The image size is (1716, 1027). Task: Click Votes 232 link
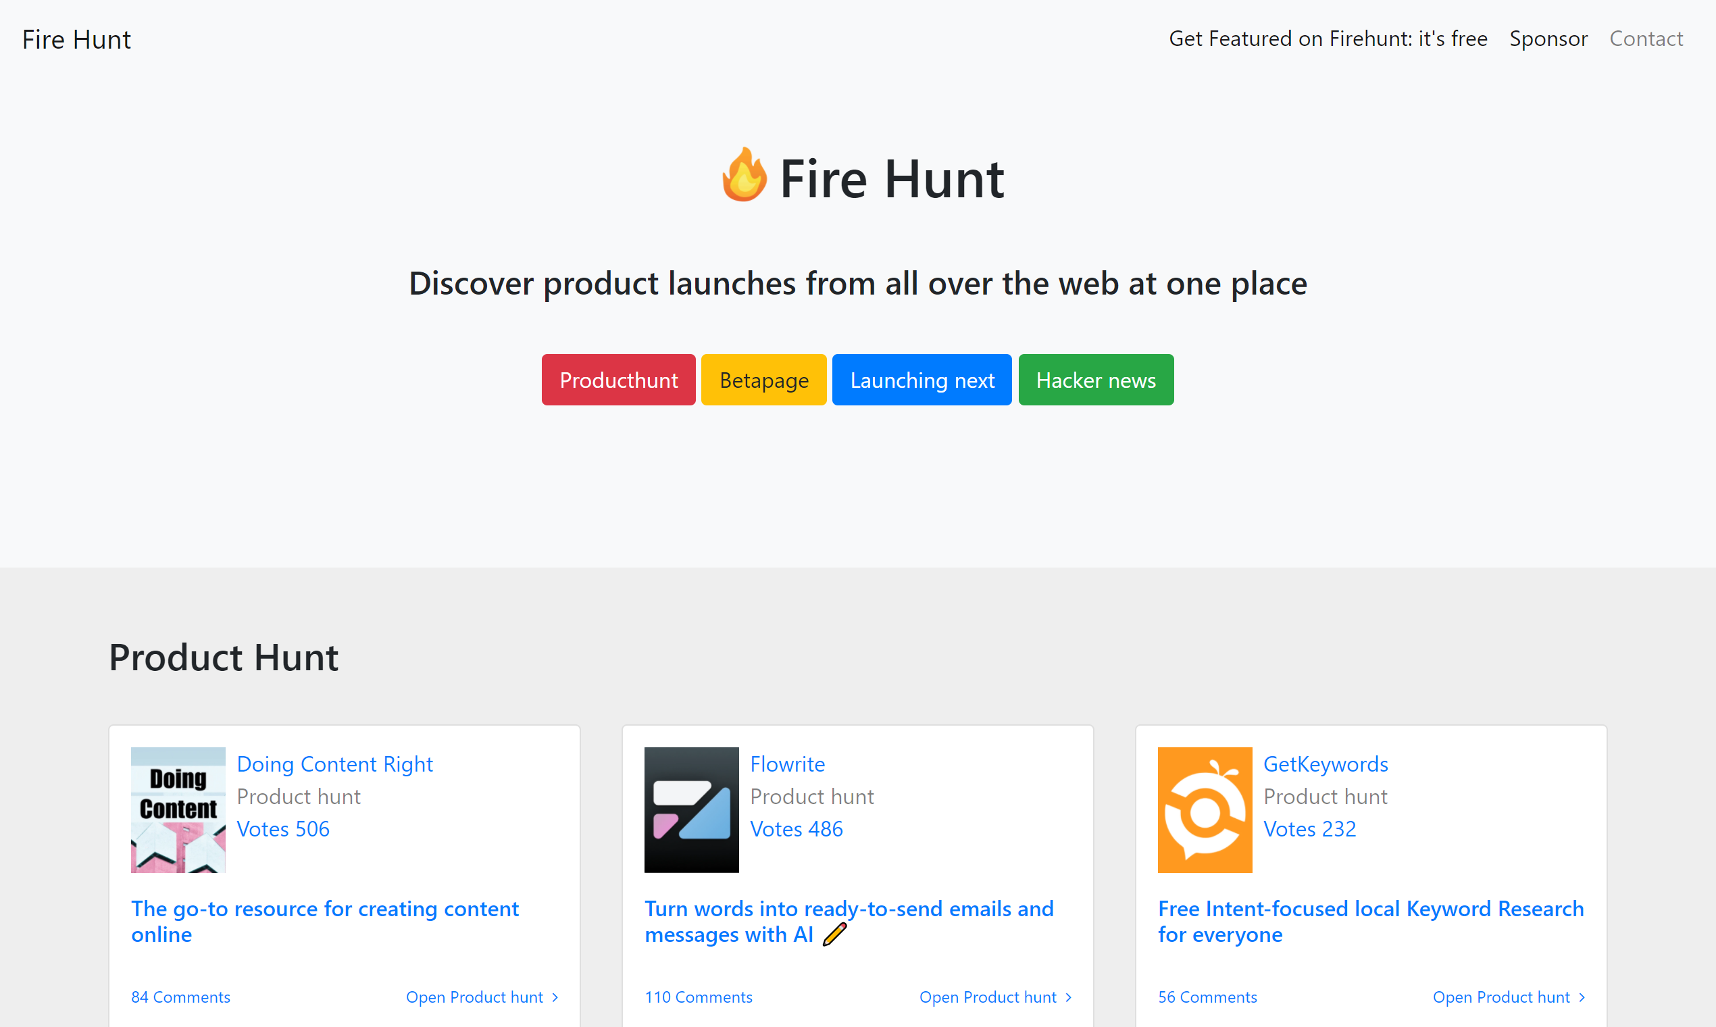coord(1310,829)
